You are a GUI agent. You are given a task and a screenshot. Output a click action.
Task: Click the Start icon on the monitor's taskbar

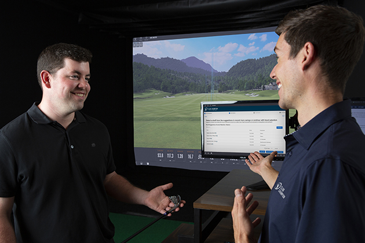click(x=206, y=154)
